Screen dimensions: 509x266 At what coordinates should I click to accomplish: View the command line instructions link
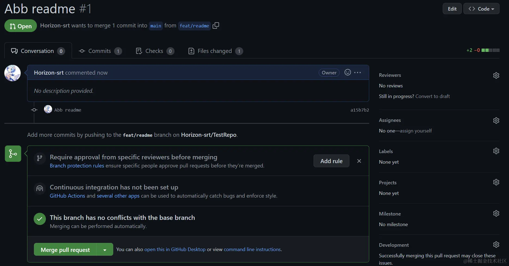[x=252, y=249]
